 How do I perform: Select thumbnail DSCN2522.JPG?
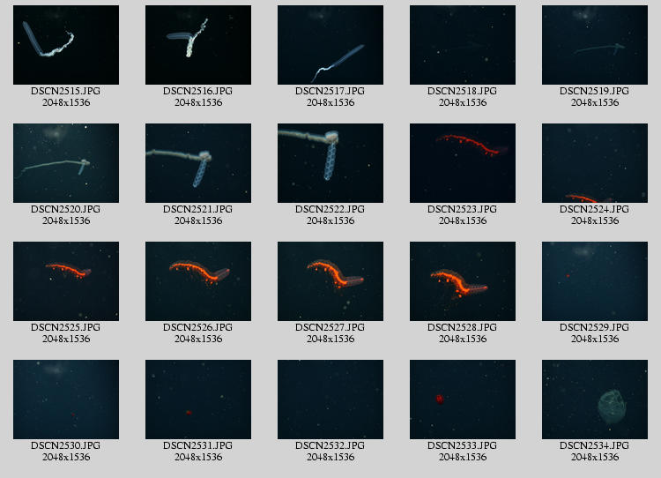pyautogui.click(x=330, y=163)
